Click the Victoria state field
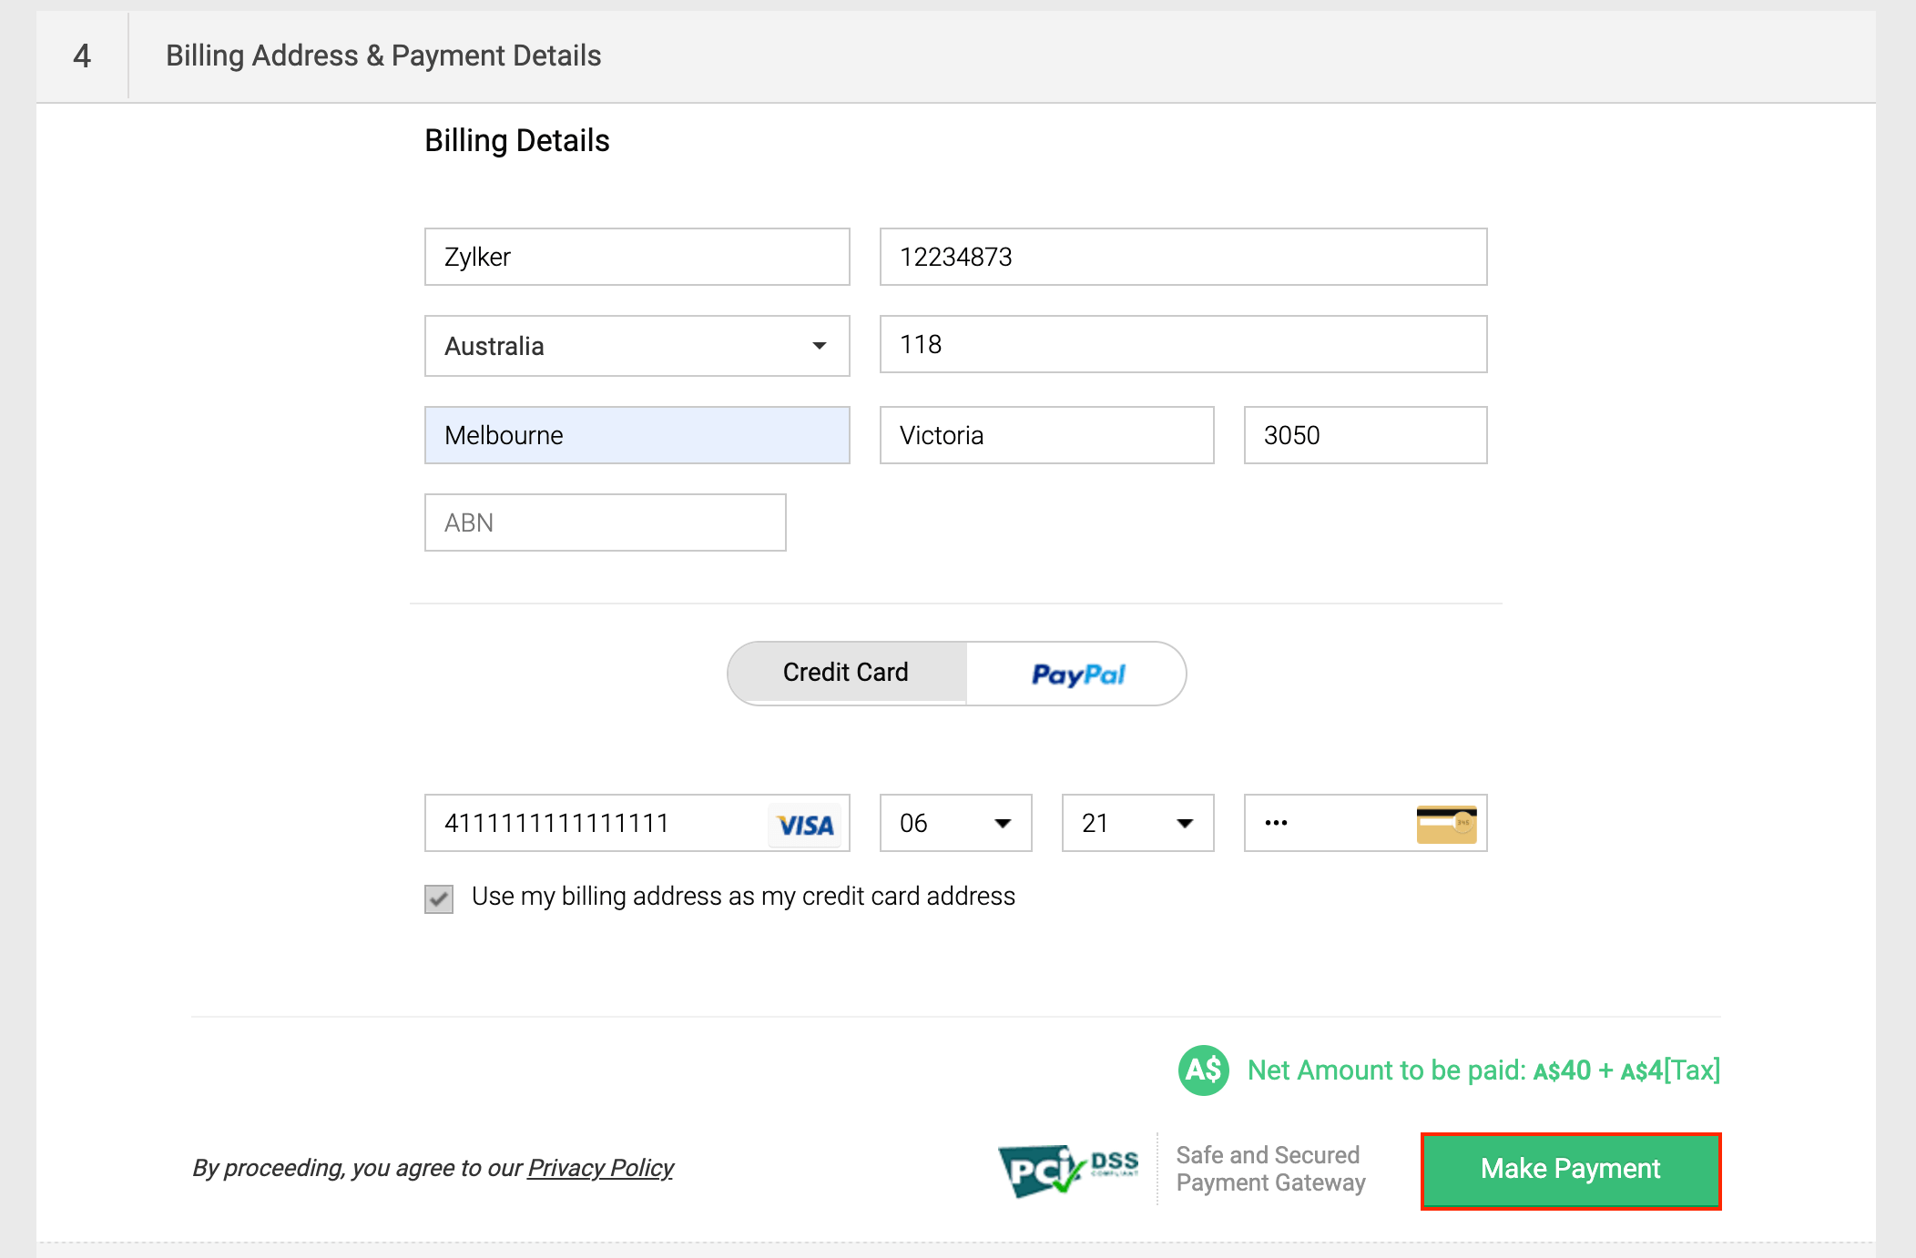The width and height of the screenshot is (1916, 1258). [x=1046, y=435]
